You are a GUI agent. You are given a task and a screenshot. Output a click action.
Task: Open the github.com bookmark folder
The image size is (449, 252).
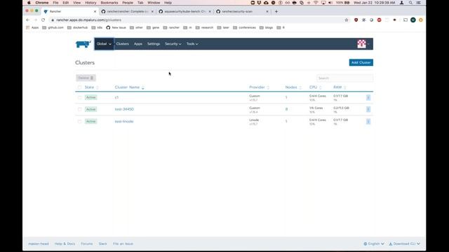53,28
